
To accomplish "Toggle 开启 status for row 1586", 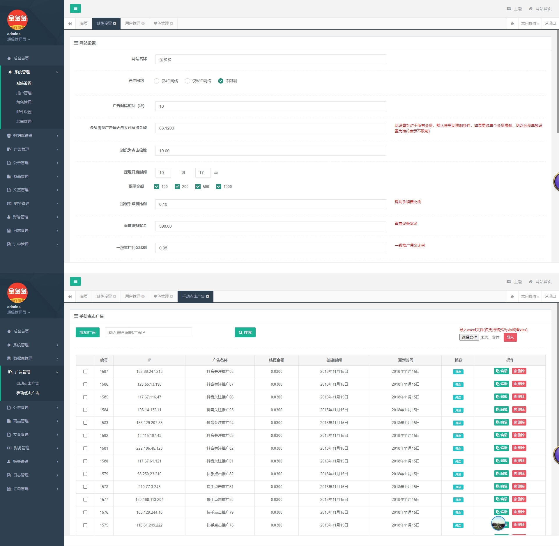I will [458, 384].
